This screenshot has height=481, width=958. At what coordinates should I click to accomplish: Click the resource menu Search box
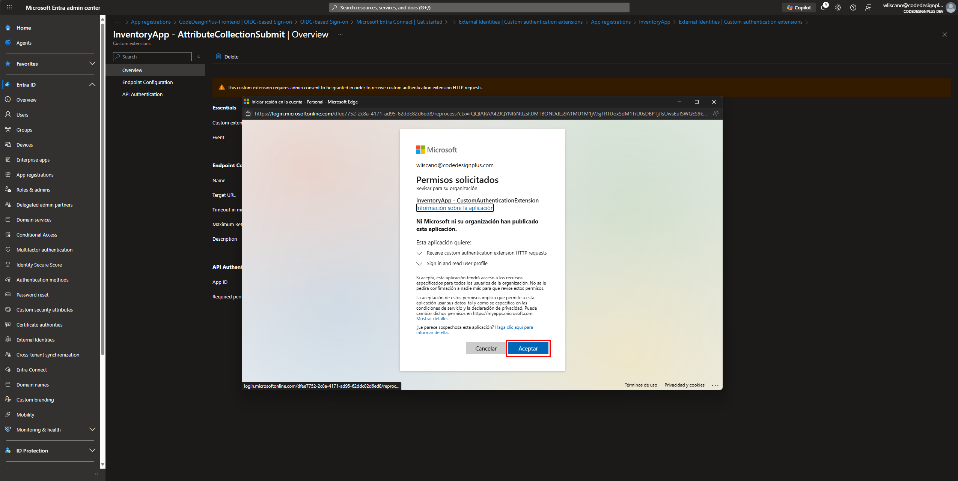tap(152, 57)
